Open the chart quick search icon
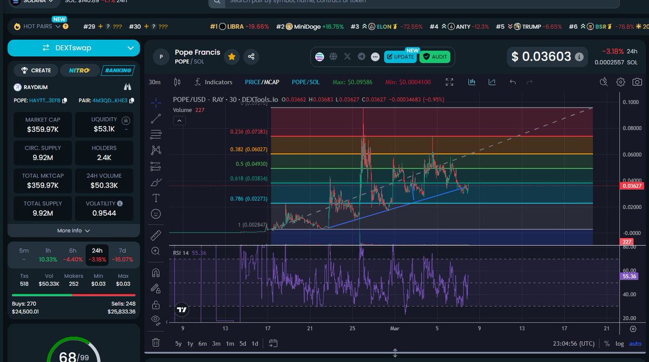Image resolution: width=649 pixels, height=362 pixels. (x=604, y=82)
